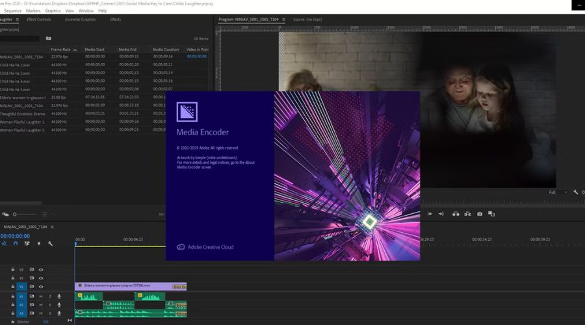Click the timeline playhead timecode 00:00:00:00
585x325 pixels.
tap(15, 236)
